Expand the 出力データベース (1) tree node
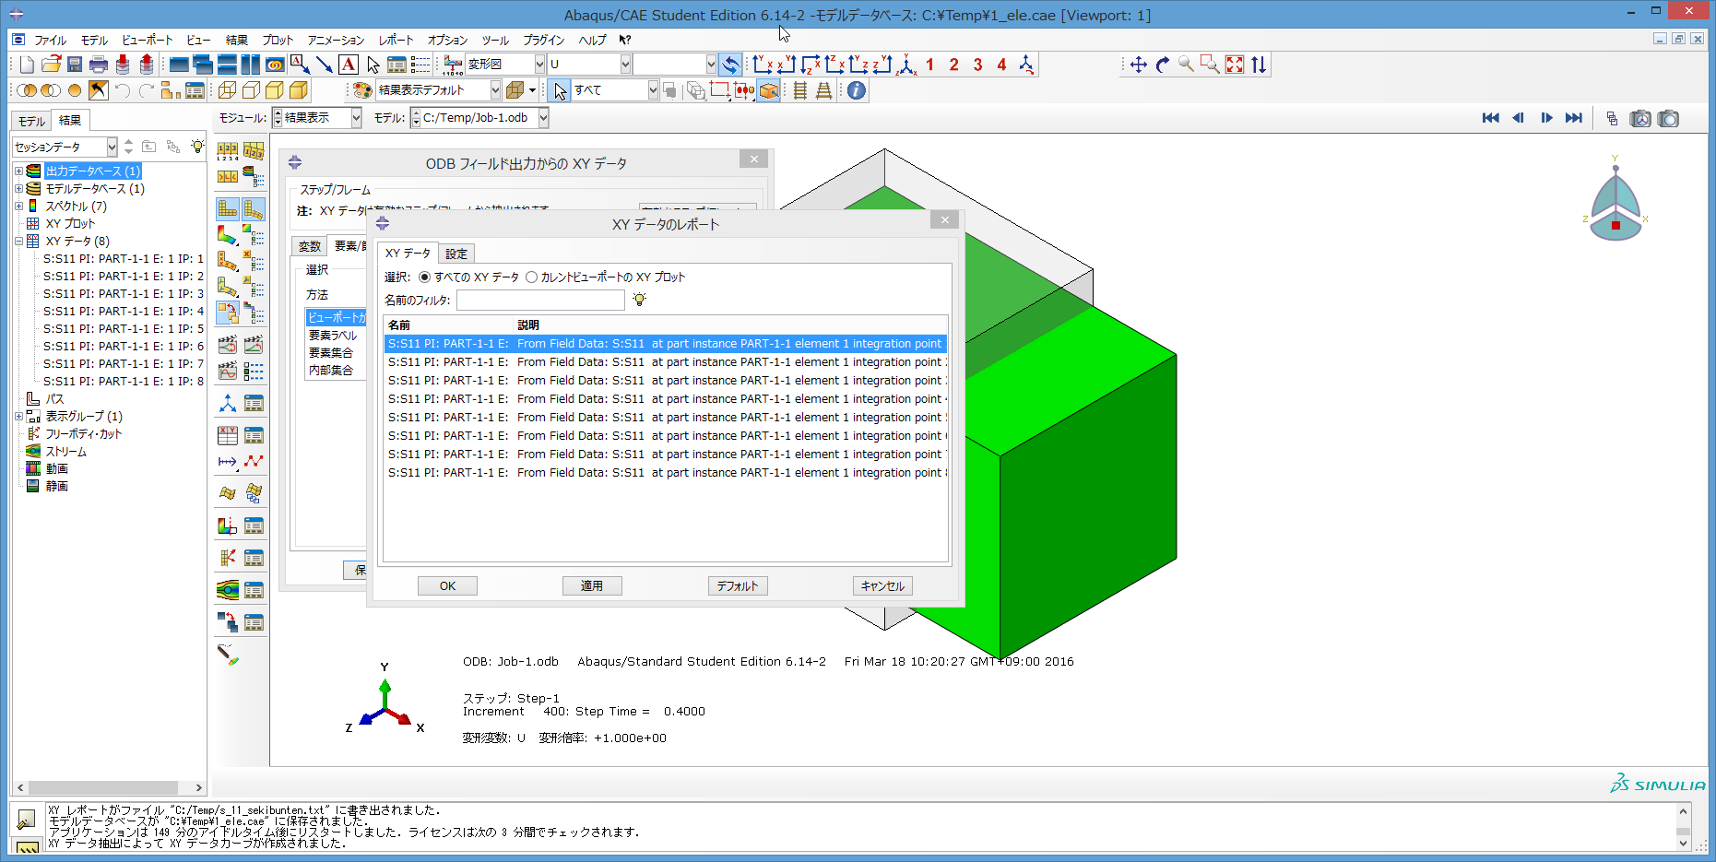 pos(18,171)
